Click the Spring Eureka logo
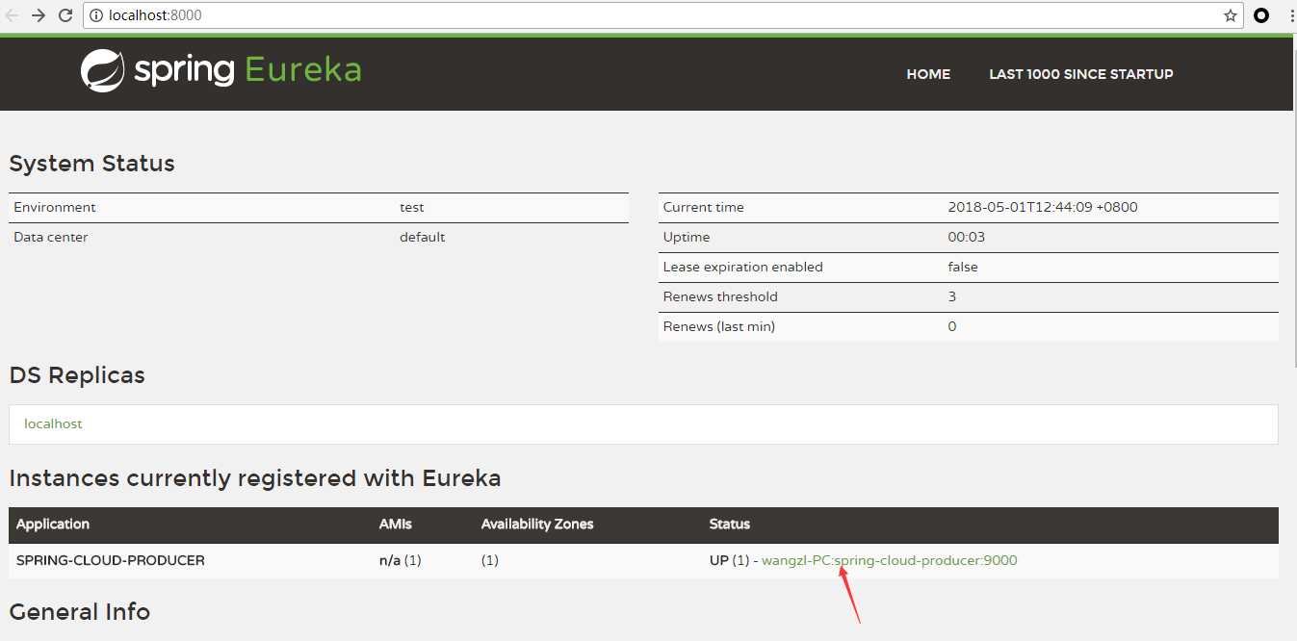1297x641 pixels. [221, 71]
